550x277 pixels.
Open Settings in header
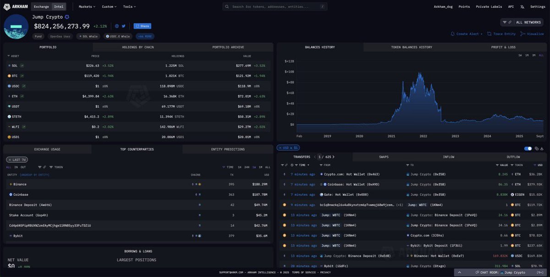[x=538, y=7]
